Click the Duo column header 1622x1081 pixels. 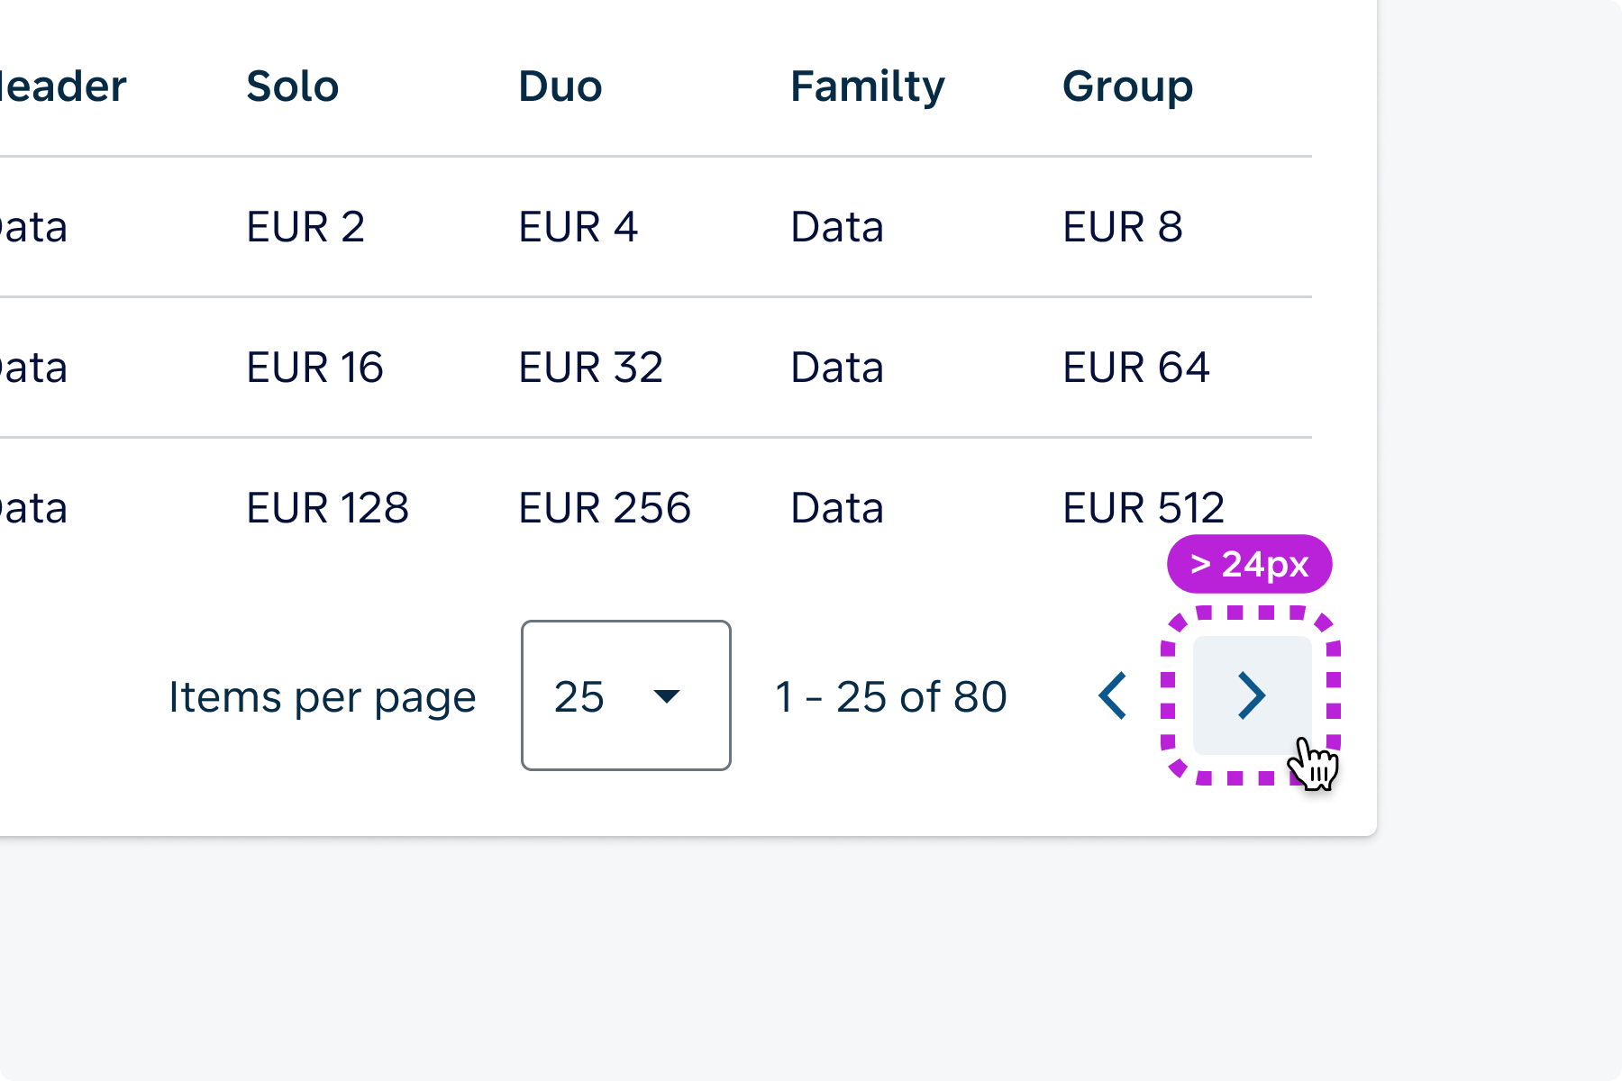pyautogui.click(x=560, y=86)
